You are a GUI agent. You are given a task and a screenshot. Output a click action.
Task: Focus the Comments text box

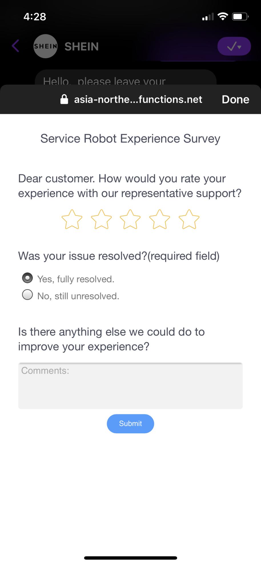click(130, 386)
